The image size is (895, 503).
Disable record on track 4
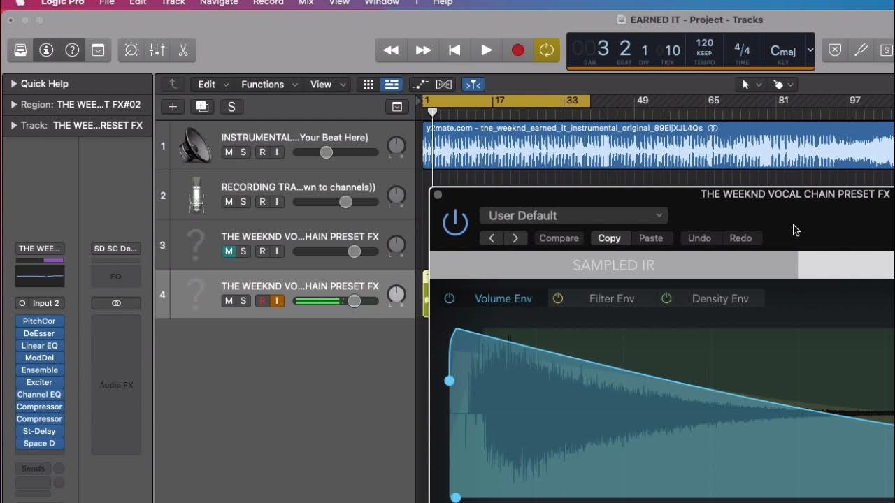(x=262, y=301)
